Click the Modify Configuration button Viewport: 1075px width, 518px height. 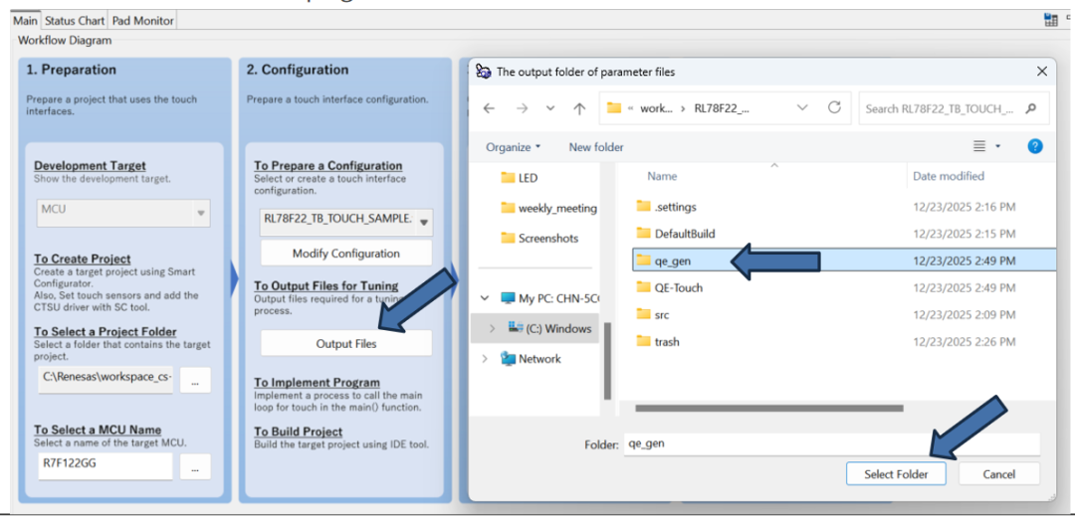pos(346,254)
